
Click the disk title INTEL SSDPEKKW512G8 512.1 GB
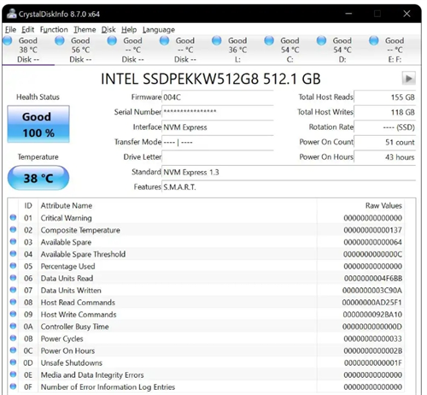(x=211, y=79)
